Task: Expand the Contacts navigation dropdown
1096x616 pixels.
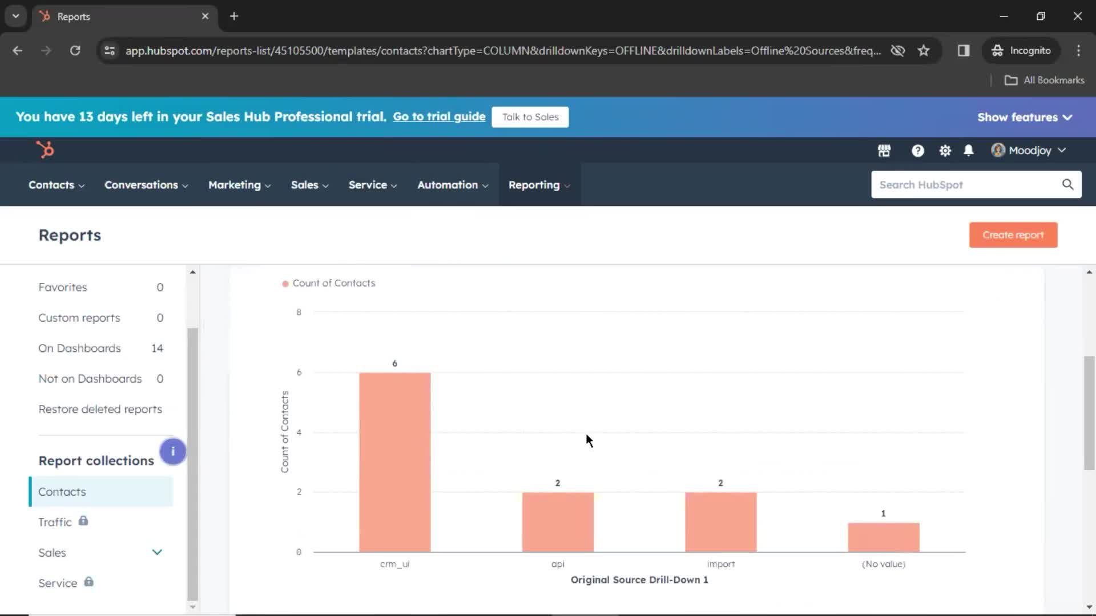Action: (56, 184)
